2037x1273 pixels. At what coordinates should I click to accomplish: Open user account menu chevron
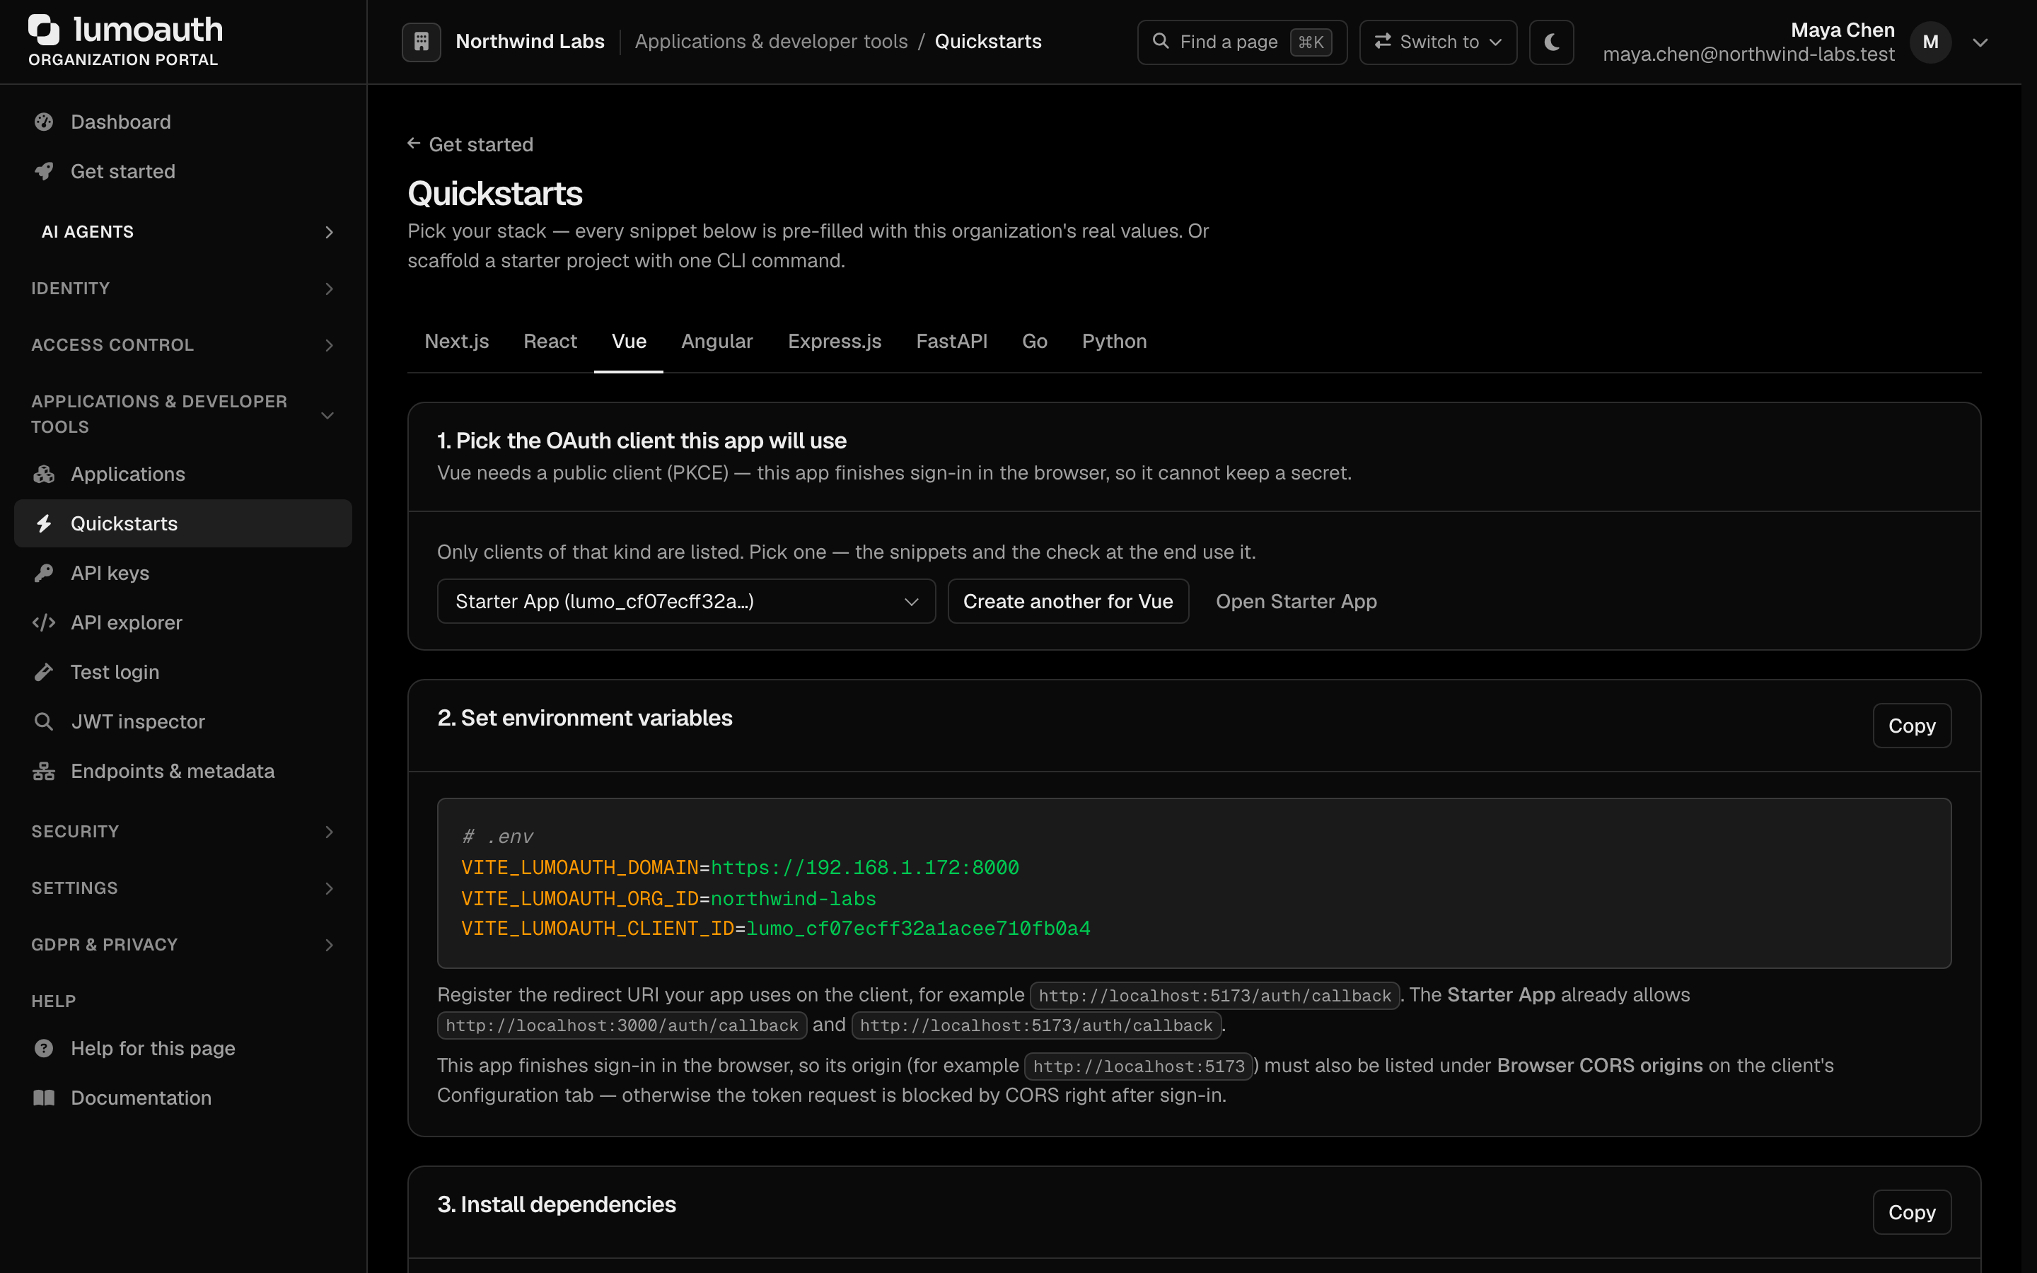click(1980, 42)
